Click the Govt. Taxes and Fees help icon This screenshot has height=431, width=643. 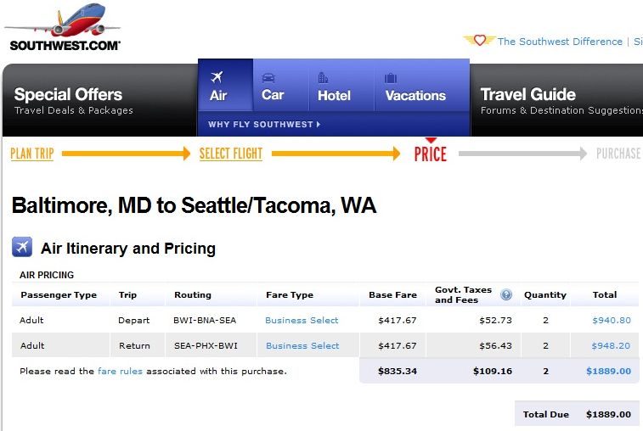tap(506, 294)
